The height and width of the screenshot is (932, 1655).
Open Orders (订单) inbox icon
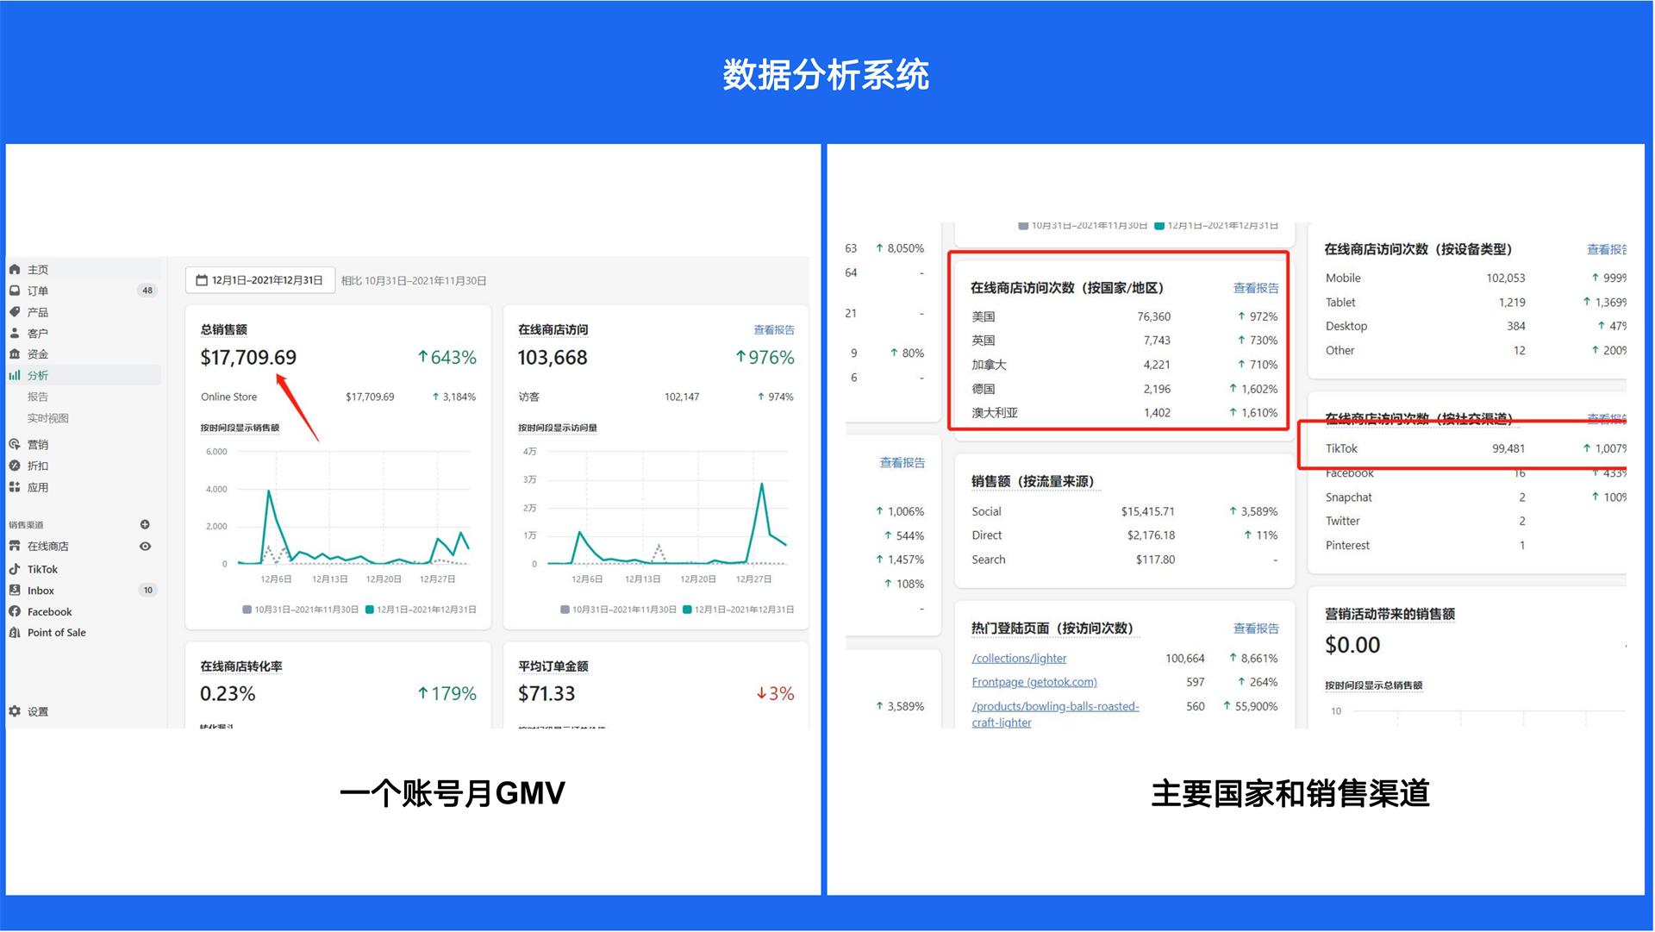tap(15, 291)
